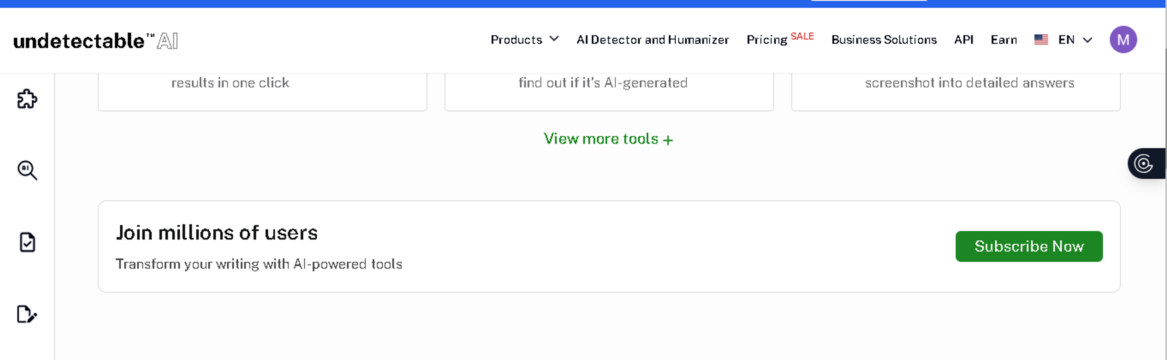Viewport: 1167px width, 360px height.
Task: Go to undetectable AI logo home
Action: pos(96,41)
